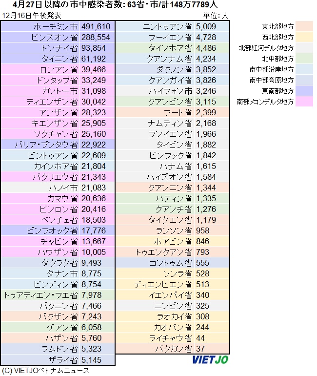Click the タイニン省 name cell

point(59,59)
